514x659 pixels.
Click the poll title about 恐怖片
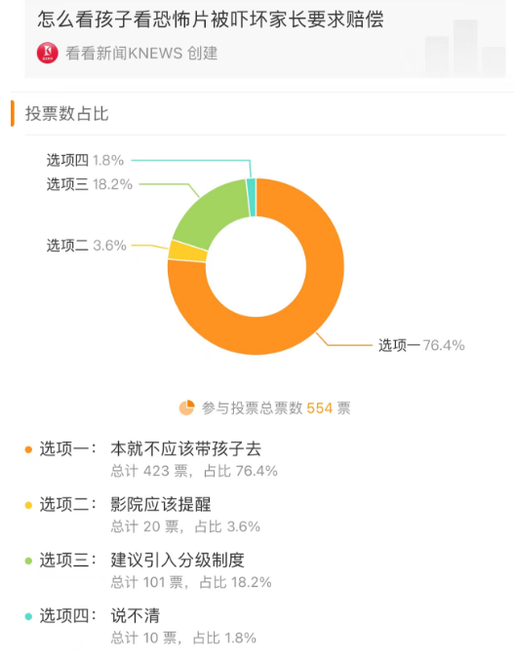211,19
